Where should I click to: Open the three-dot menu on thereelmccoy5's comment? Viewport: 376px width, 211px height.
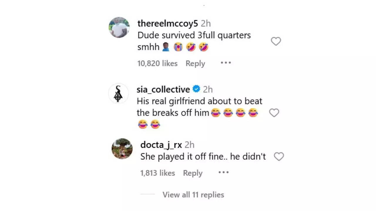point(225,63)
